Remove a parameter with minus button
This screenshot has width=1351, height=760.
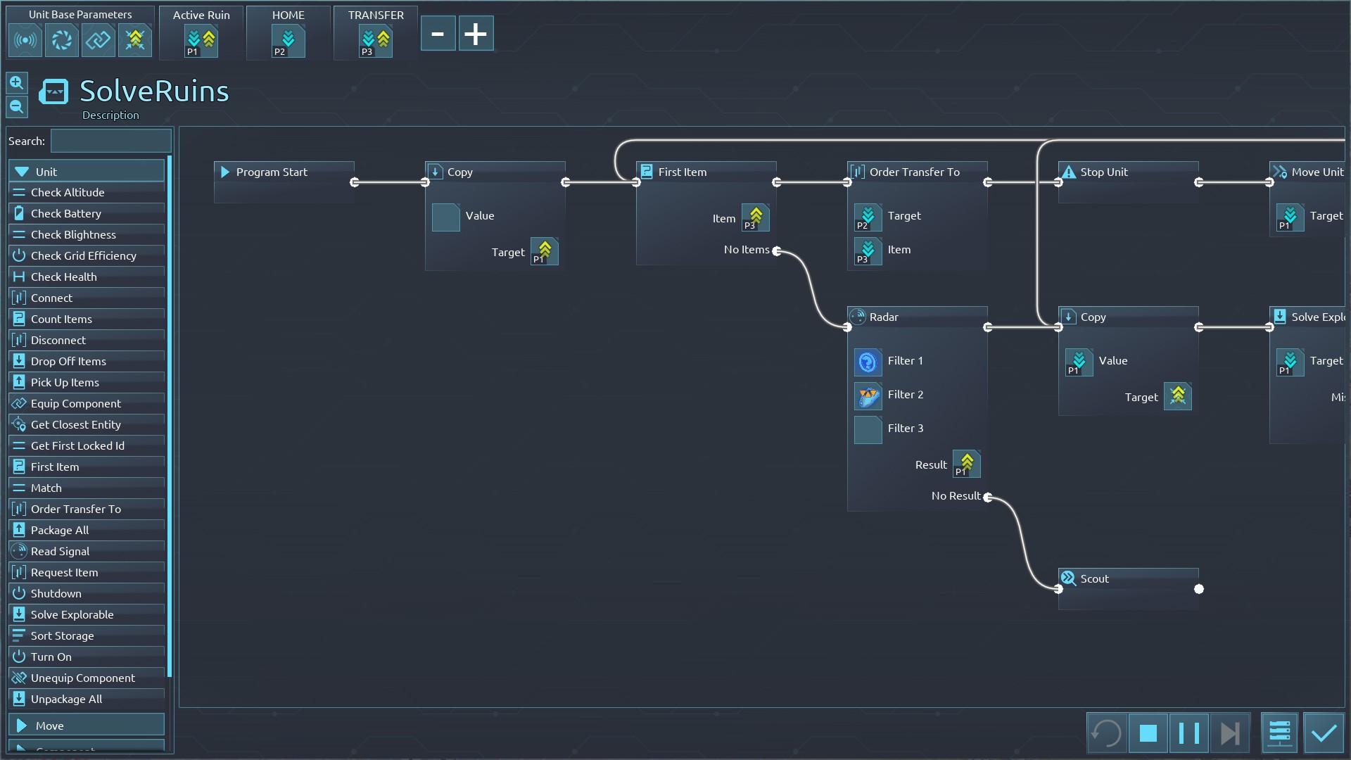(x=438, y=34)
